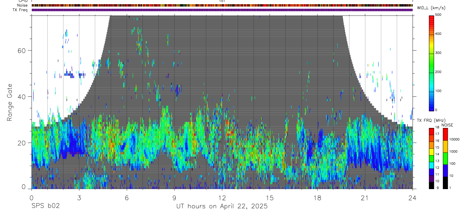Screen dimensions: 464x214
Task: Click the 10000 label on noise scale
Action: (455, 140)
